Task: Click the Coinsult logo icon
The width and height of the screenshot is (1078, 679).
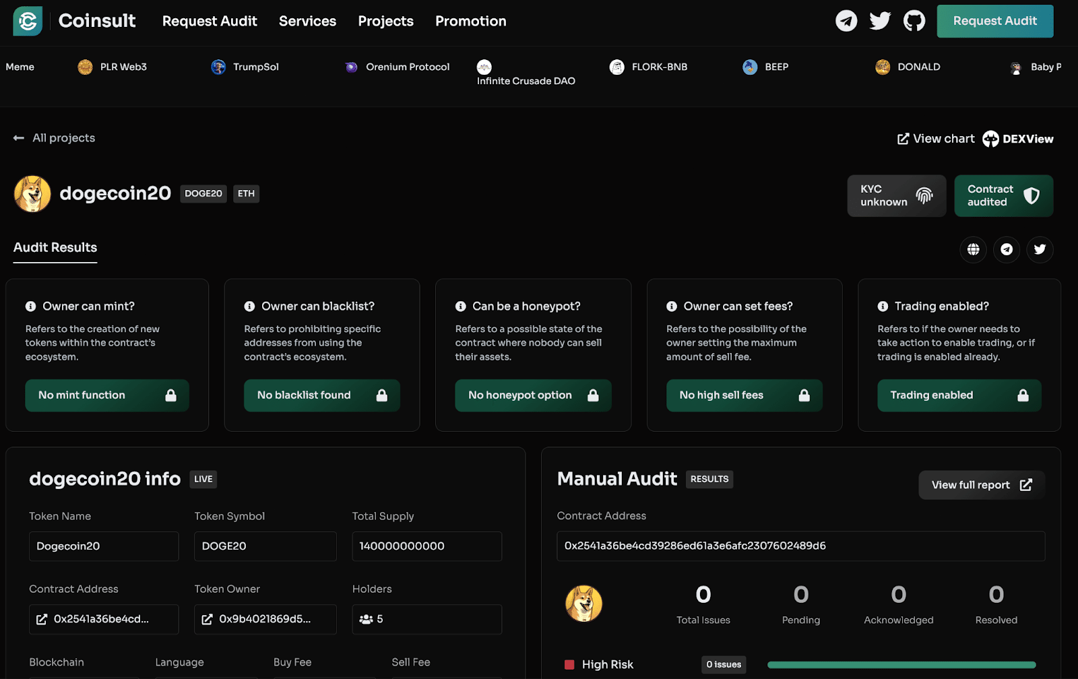Action: coord(28,21)
